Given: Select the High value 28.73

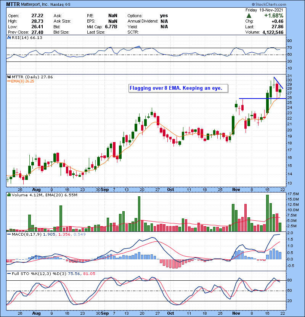Looking at the screenshot, I should [37, 21].
